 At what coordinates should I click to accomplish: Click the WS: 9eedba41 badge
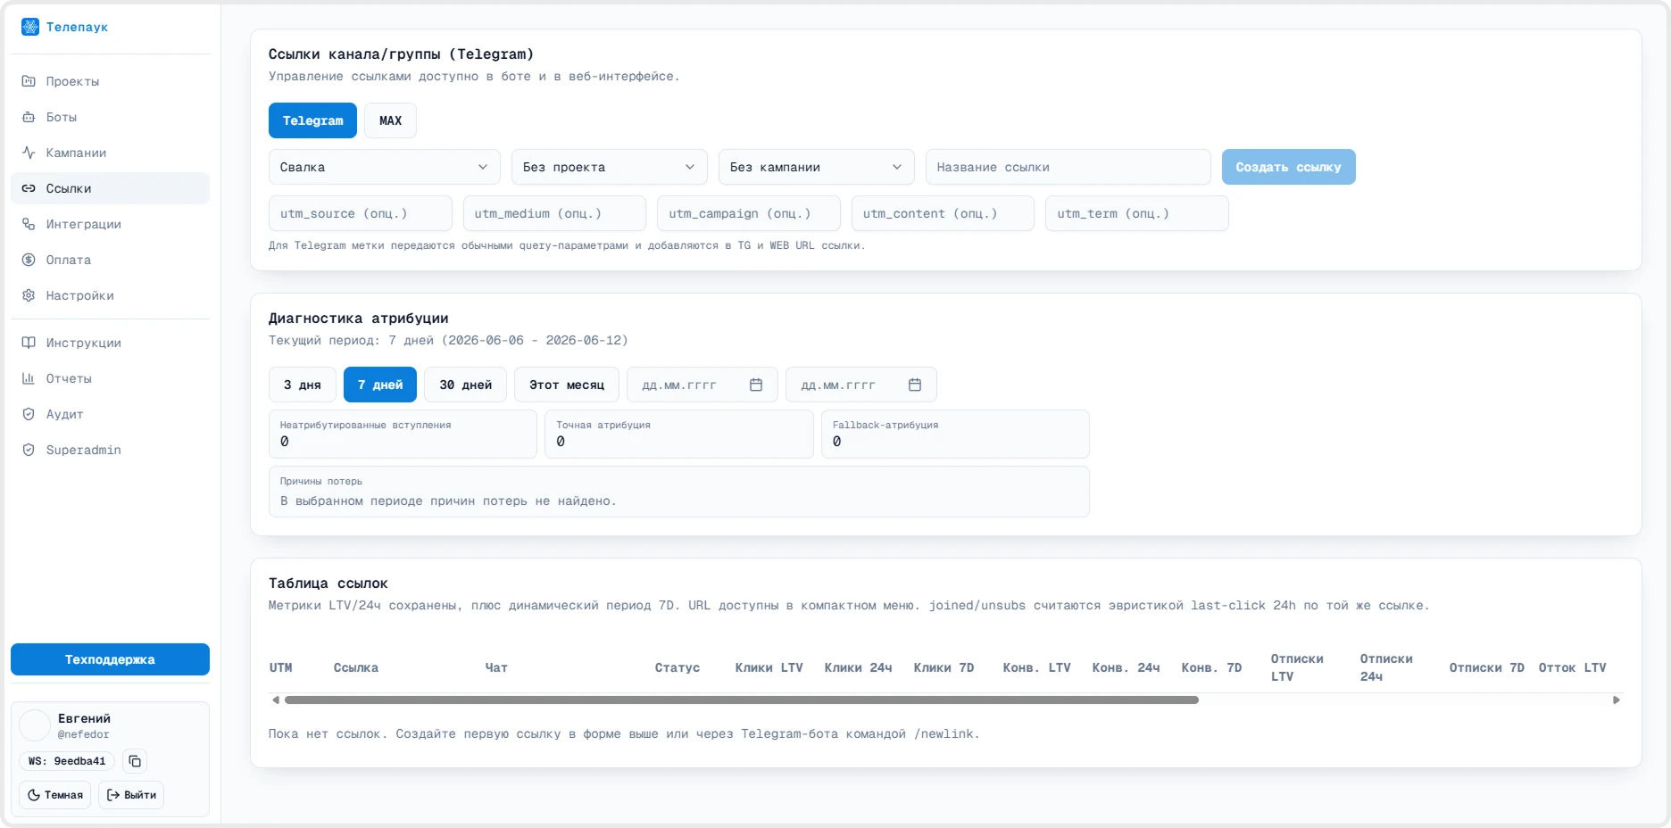(x=67, y=761)
